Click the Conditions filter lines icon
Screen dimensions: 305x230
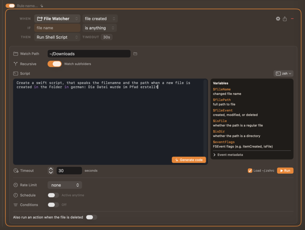15,205
